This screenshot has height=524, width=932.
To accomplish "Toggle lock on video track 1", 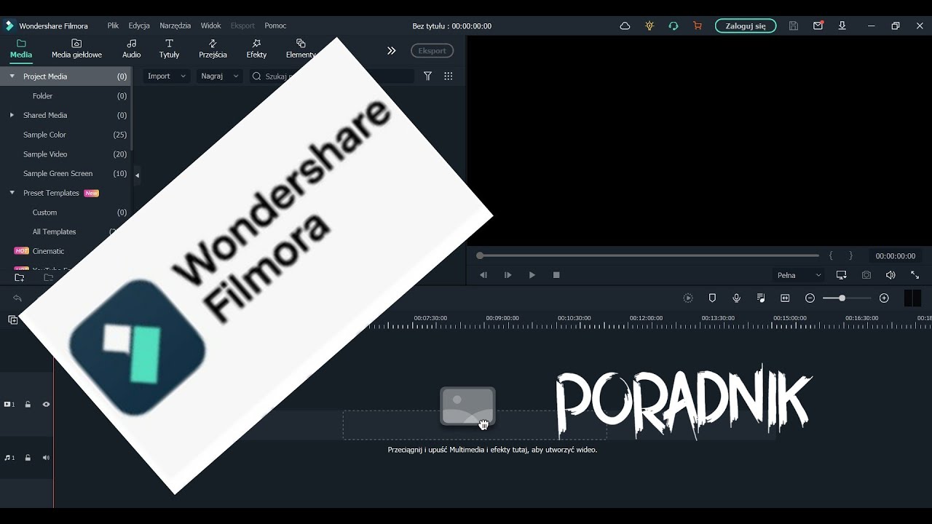I will point(28,404).
